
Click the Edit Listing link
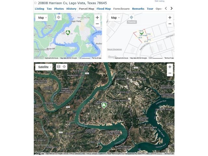(159, 1)
